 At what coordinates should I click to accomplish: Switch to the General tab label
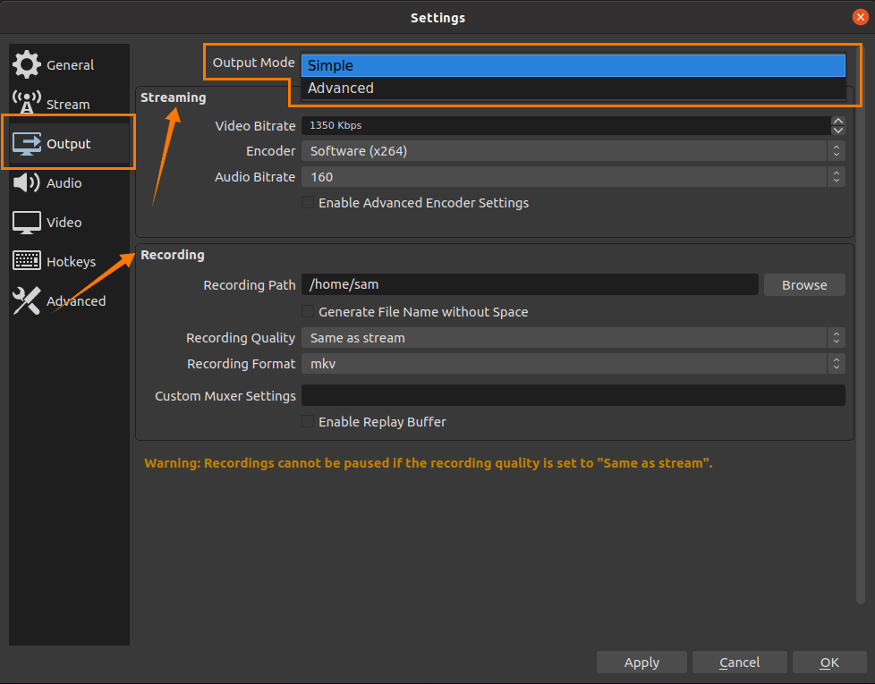coord(71,65)
